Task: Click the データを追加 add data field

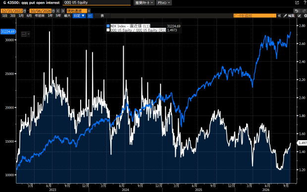Action: pos(255,16)
